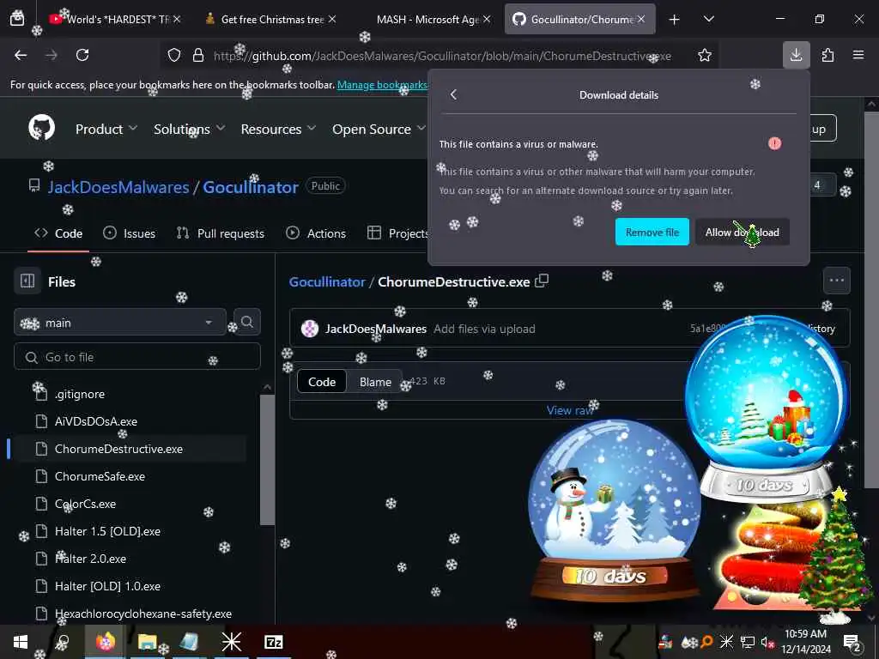The image size is (879, 659).
Task: Click the Go to file search field
Action: tap(137, 357)
